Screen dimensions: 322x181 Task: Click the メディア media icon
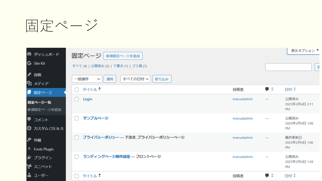[x=29, y=84]
